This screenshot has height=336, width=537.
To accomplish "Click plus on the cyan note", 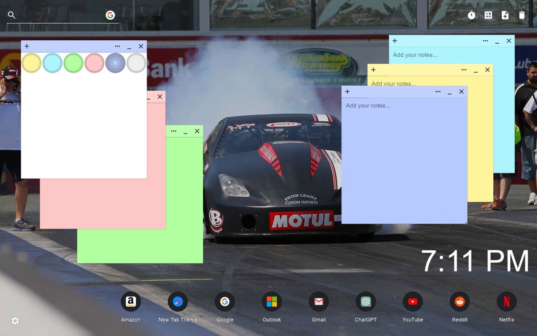I will (395, 41).
